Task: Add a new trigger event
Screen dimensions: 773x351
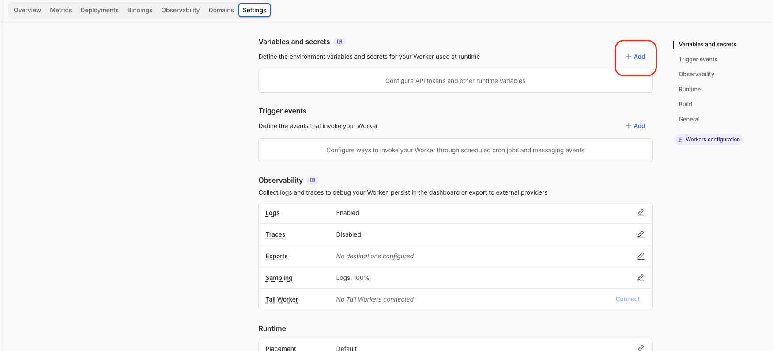Action: (636, 126)
